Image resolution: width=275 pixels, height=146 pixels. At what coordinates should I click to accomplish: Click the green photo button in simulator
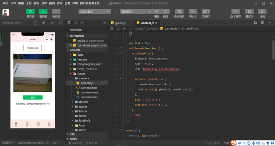coord(33,97)
